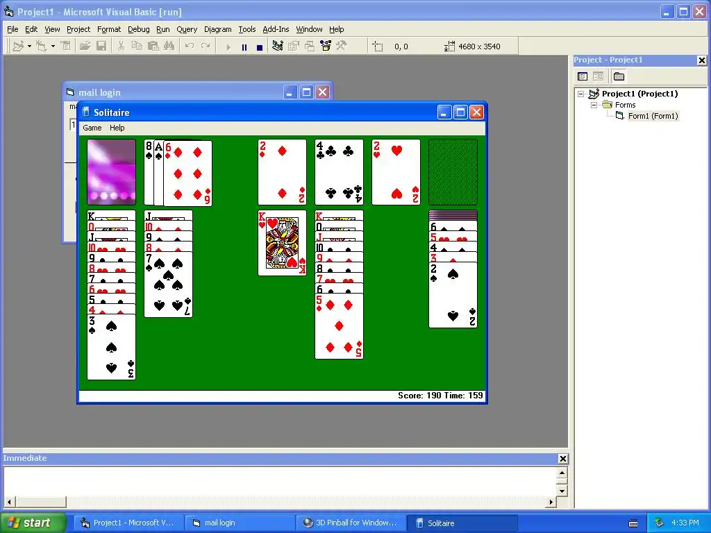Click the Break pause button in toolbar
The width and height of the screenshot is (711, 533).
244,46
